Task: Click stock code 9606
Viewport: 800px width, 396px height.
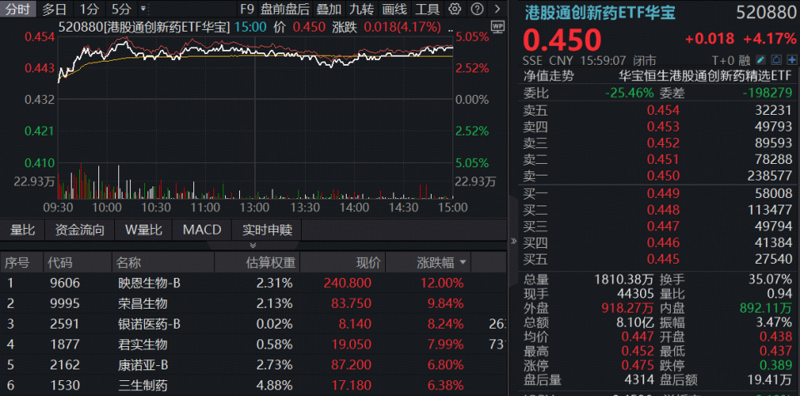Action: [x=65, y=283]
